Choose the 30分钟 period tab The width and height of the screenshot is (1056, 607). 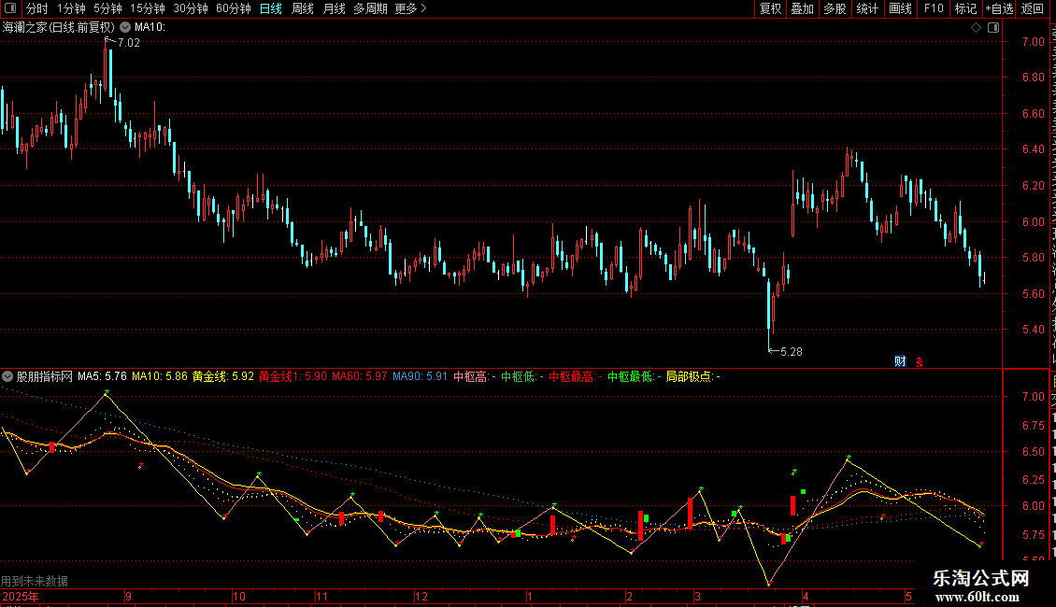191,8
